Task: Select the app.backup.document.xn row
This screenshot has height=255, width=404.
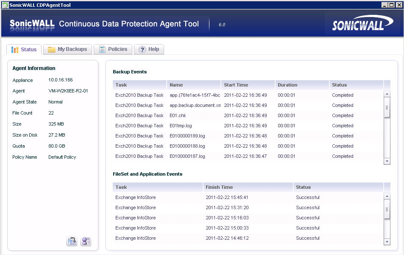Action: tap(248, 105)
